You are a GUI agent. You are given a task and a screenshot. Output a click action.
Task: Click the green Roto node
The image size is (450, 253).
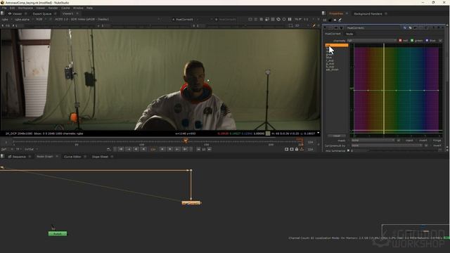tap(58, 233)
